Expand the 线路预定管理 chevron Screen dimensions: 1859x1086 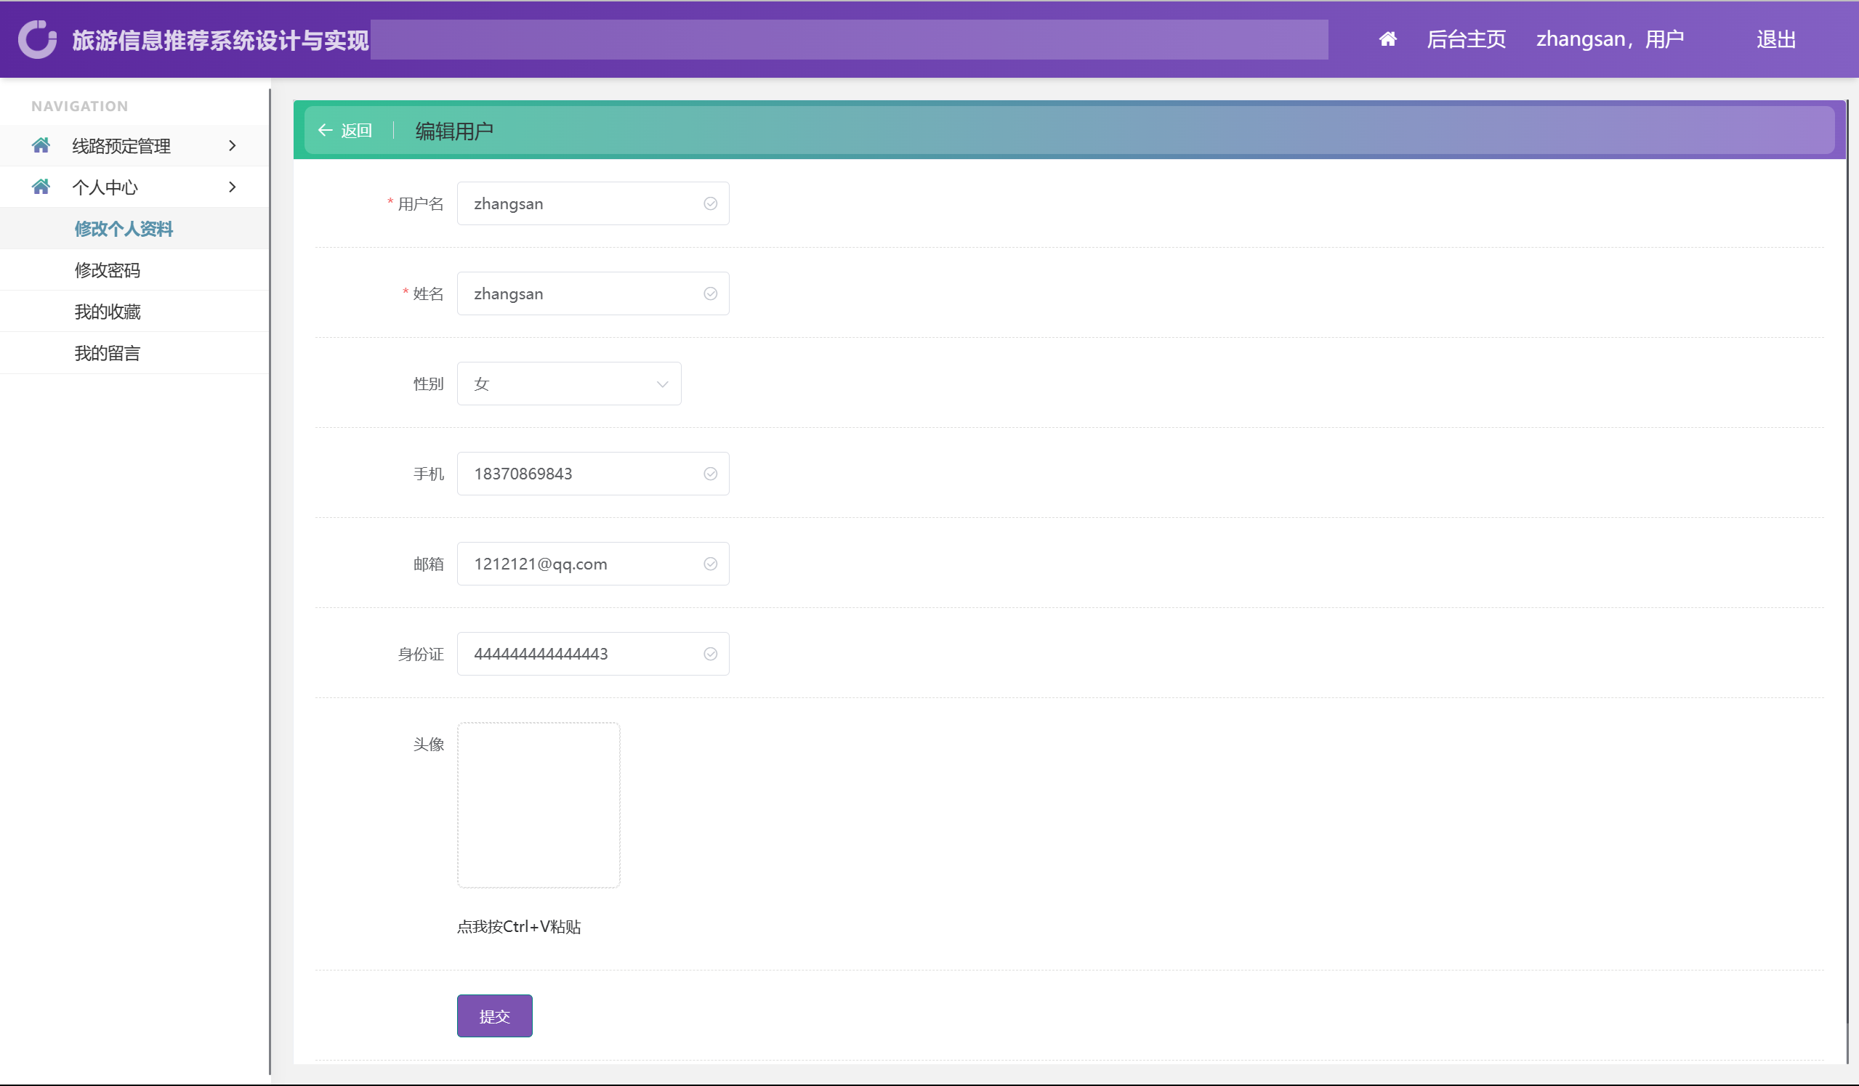pos(233,146)
